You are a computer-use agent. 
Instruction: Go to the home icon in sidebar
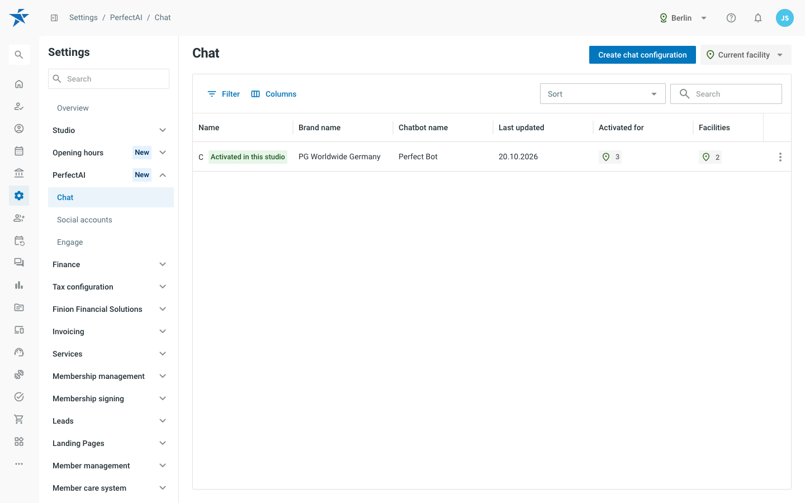click(19, 84)
